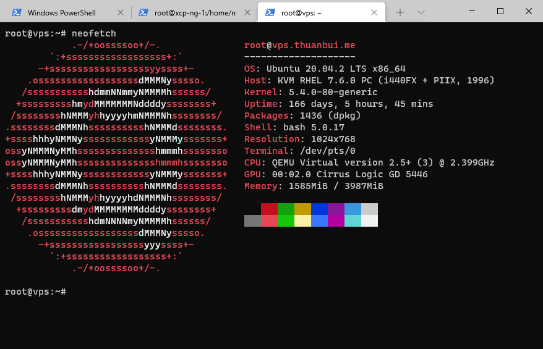This screenshot has width=543, height=349.
Task: Click the Shell bash 5.0.17 line
Action: pyautogui.click(x=294, y=128)
